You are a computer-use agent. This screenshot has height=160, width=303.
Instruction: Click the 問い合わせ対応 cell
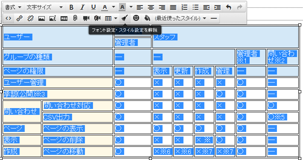click(x=78, y=106)
